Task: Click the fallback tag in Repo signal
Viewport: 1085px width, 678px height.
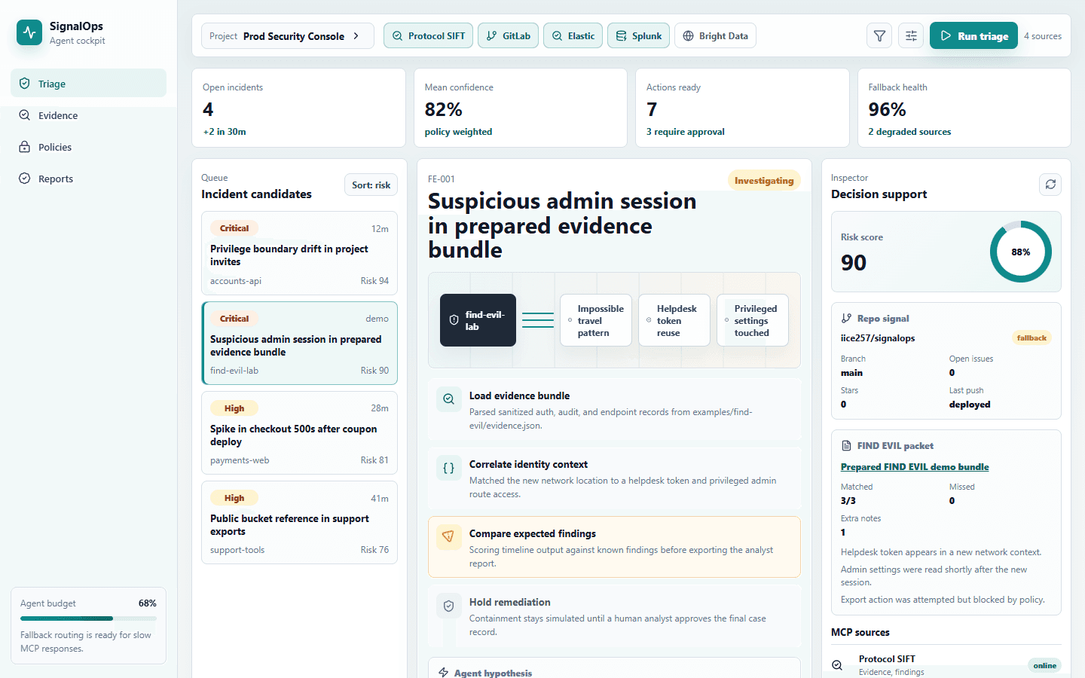Action: click(1032, 338)
